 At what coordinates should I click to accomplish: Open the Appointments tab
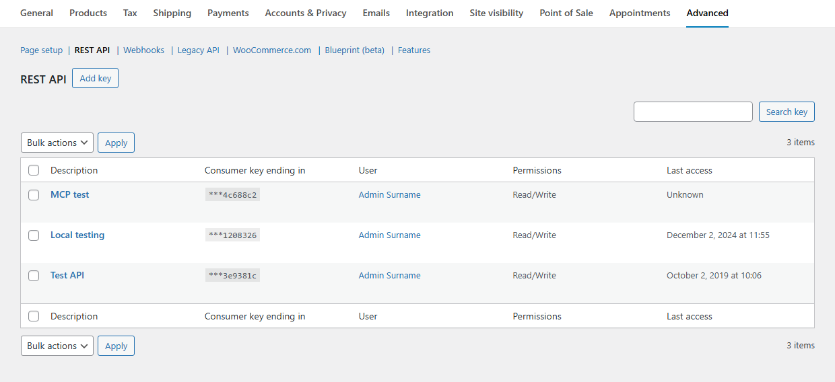[x=640, y=13]
